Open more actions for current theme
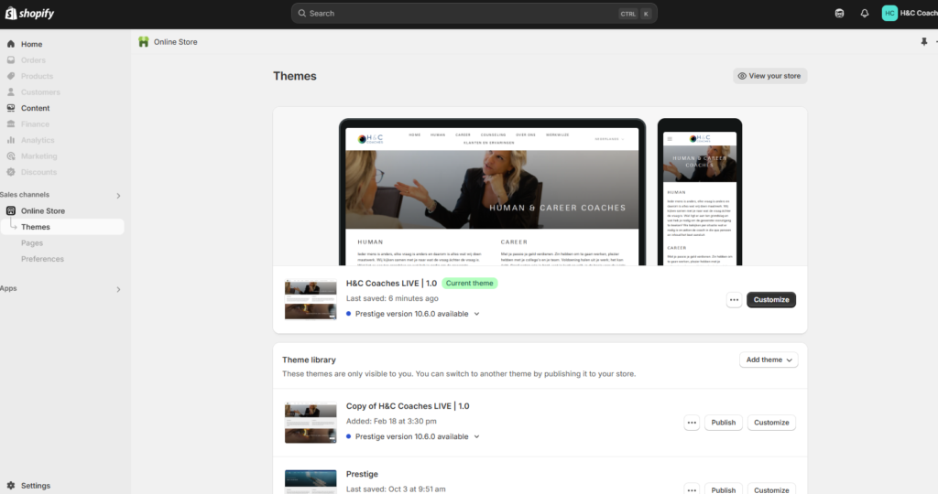 734,300
